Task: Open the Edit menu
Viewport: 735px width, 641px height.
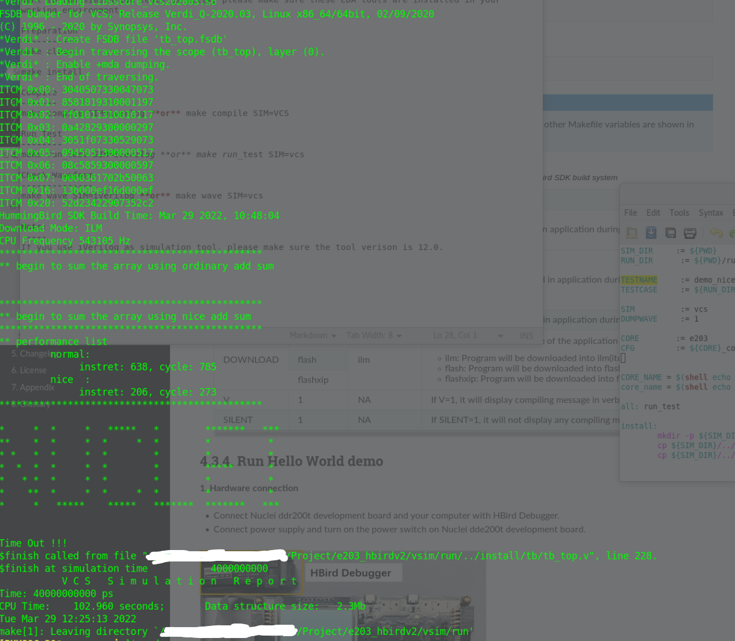Action: click(x=653, y=213)
